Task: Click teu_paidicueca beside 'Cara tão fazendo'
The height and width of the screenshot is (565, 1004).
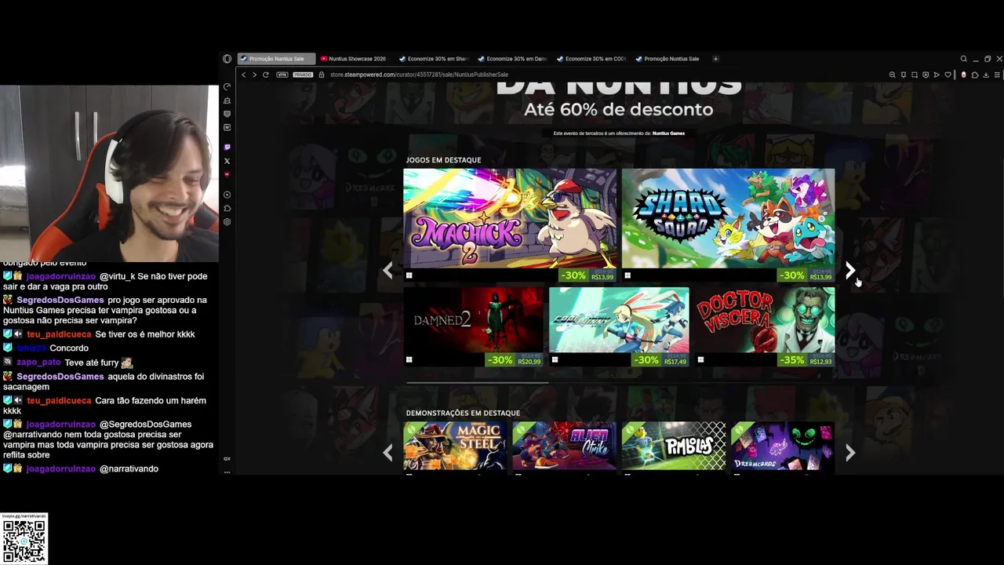Action: [x=59, y=400]
